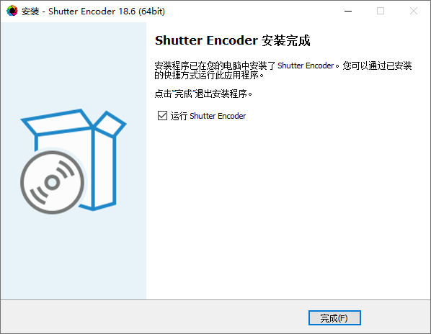Click the 安装 - Shutter Encoder 18.6 title text
The height and width of the screenshot is (334, 431).
tap(93, 12)
